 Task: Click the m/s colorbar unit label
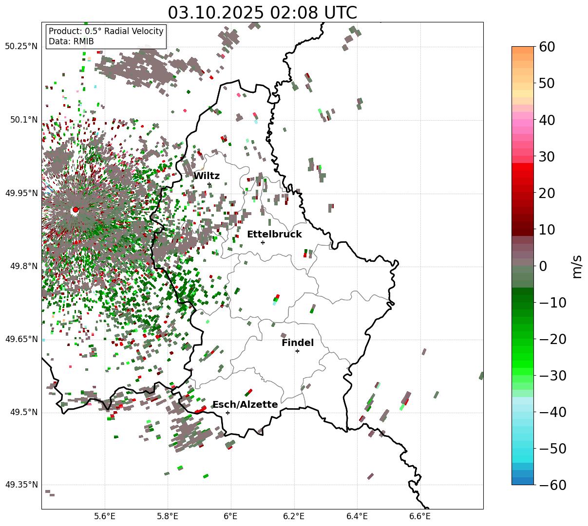click(577, 266)
